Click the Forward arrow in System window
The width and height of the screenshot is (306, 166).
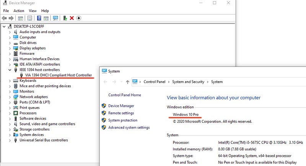point(114,82)
